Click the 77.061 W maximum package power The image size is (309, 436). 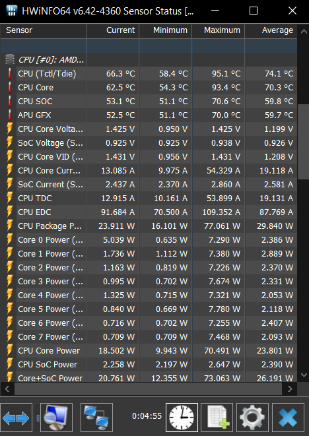click(x=222, y=226)
